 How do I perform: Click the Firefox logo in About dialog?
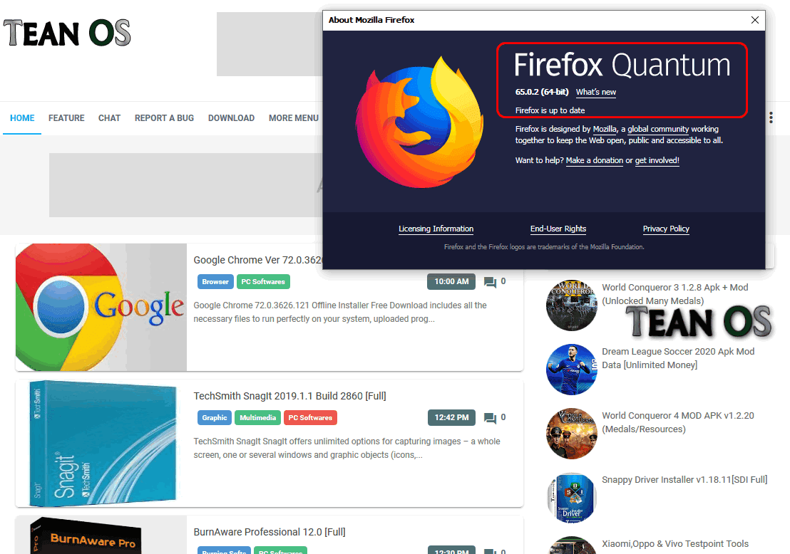pos(419,122)
